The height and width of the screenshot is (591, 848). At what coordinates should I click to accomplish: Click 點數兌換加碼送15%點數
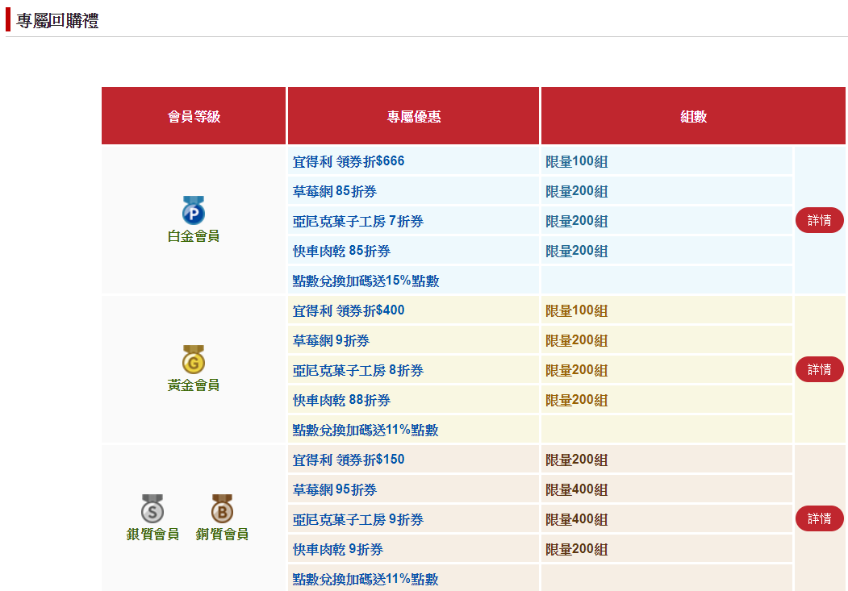pos(366,281)
